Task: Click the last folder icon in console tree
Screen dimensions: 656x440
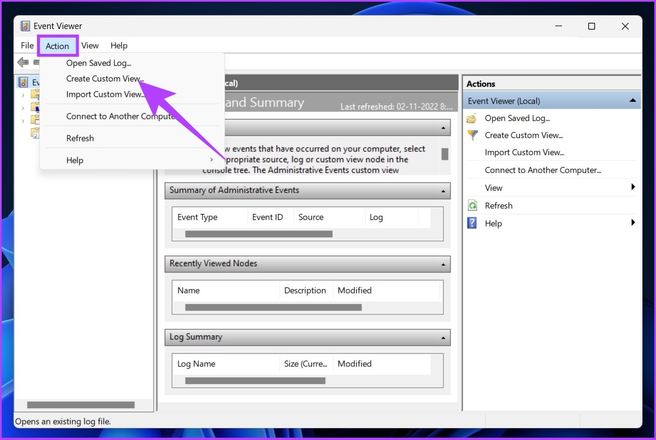Action: point(35,133)
